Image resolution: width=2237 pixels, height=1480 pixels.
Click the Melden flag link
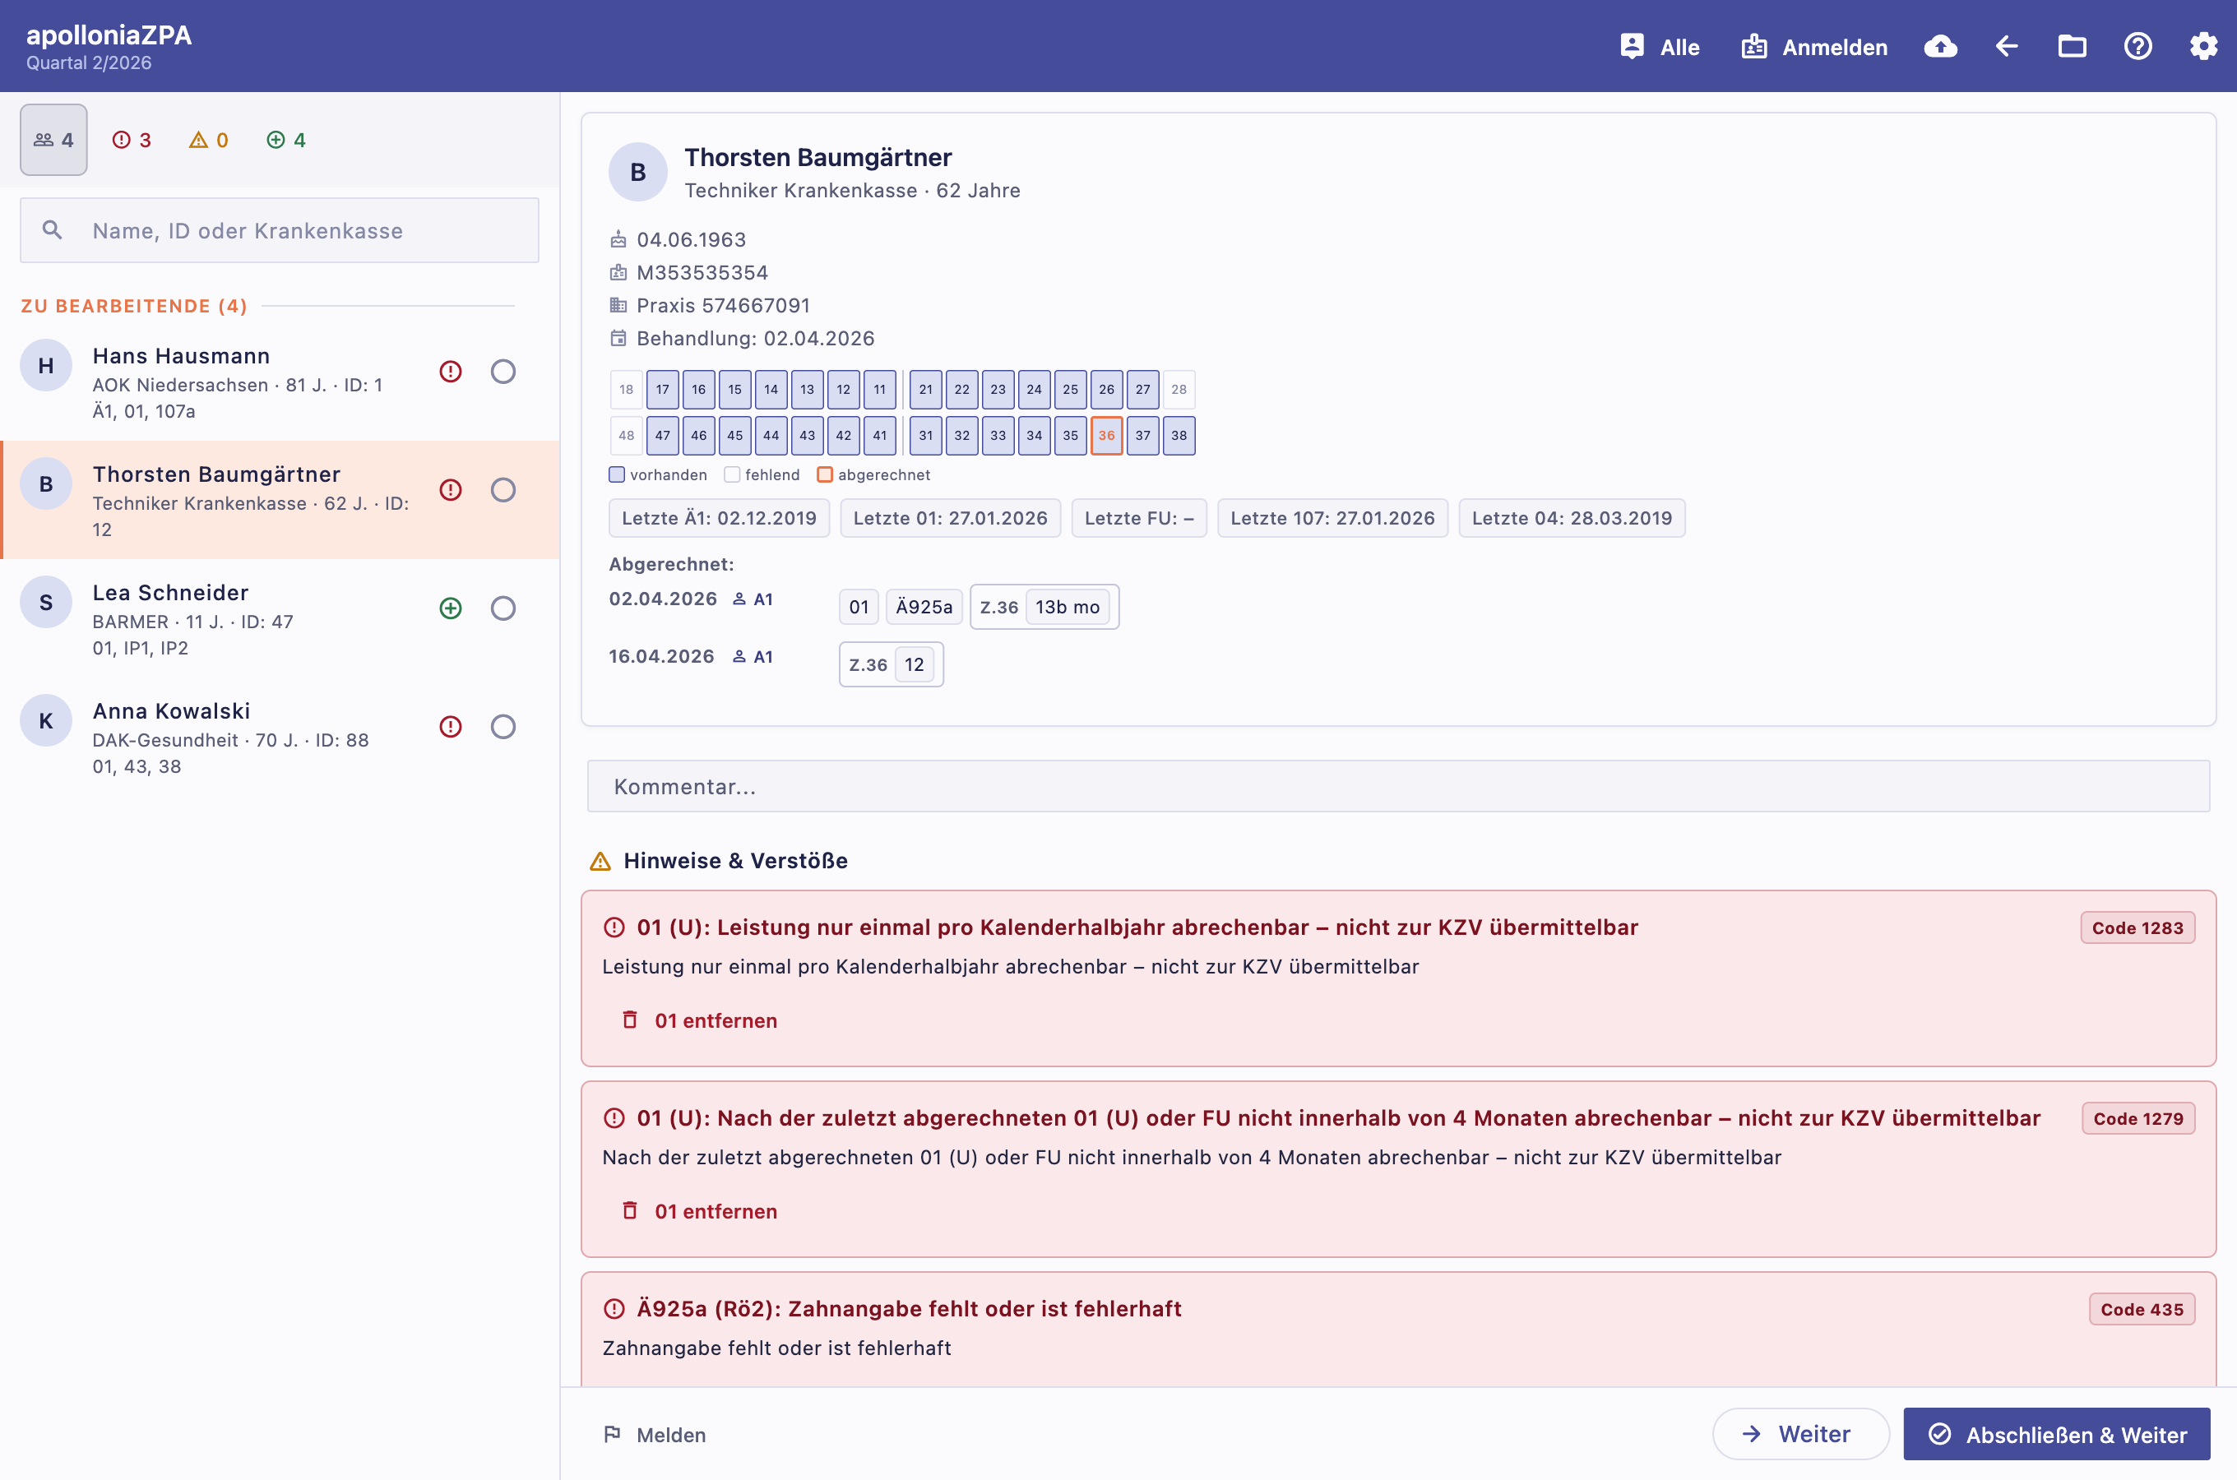655,1435
